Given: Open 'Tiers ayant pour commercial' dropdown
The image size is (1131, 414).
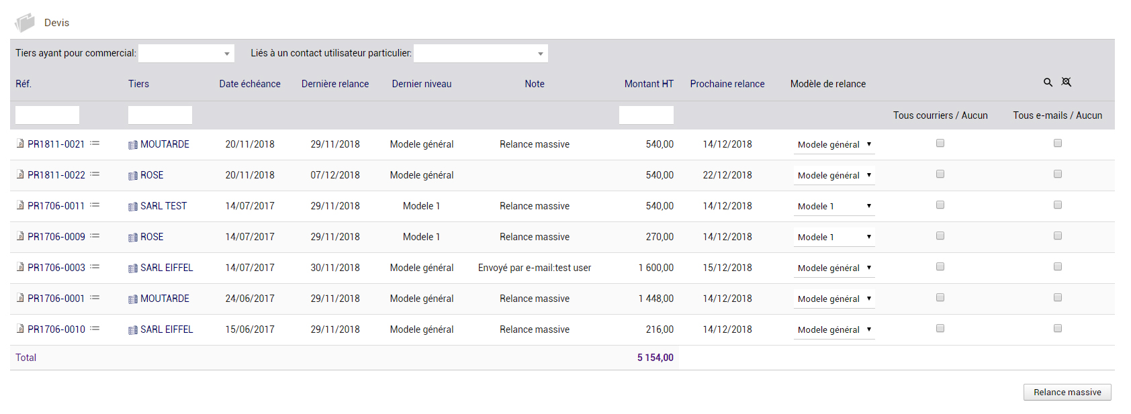Looking at the screenshot, I should [186, 54].
